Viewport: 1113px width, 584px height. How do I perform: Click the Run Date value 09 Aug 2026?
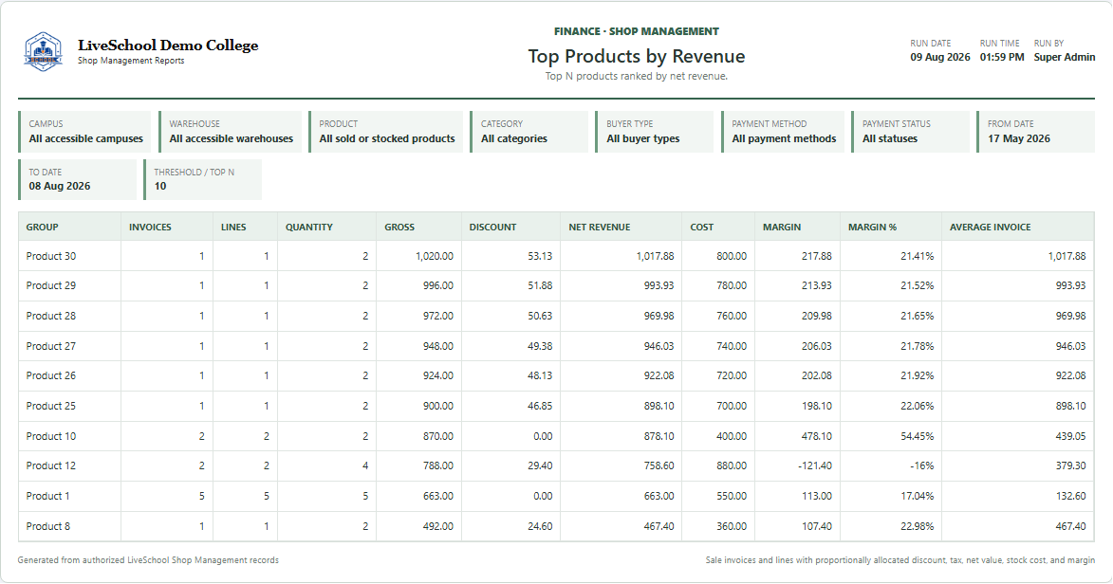[x=939, y=58]
